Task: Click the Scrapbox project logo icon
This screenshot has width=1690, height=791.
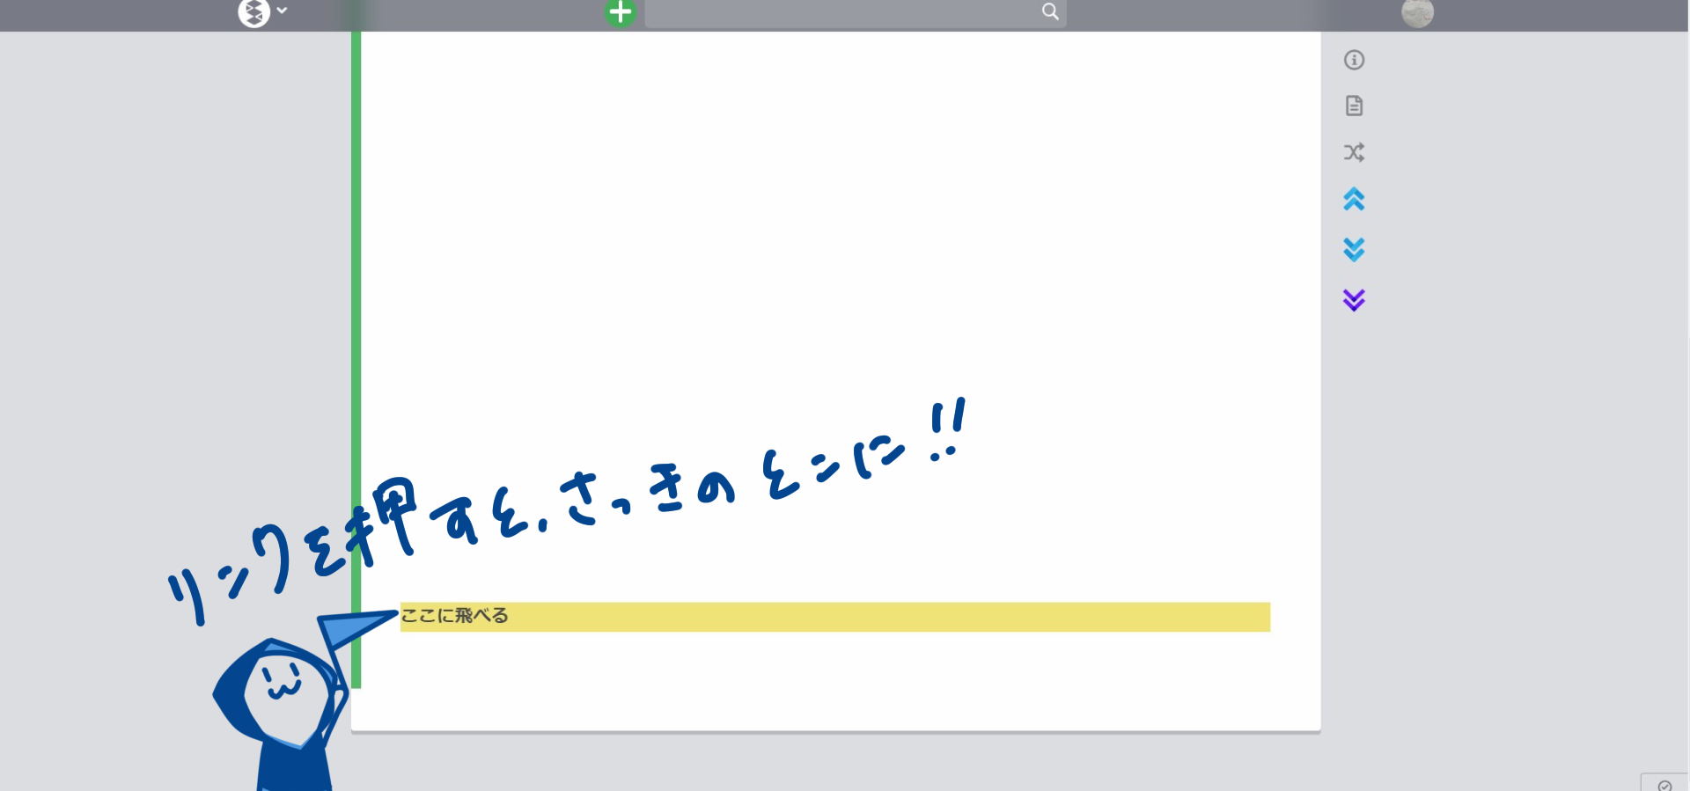Action: pyautogui.click(x=253, y=12)
